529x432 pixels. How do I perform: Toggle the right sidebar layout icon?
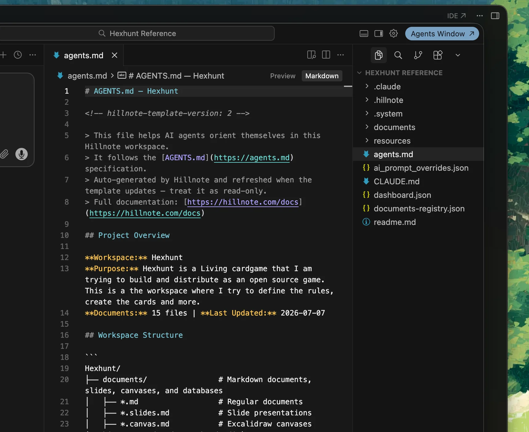(x=379, y=34)
